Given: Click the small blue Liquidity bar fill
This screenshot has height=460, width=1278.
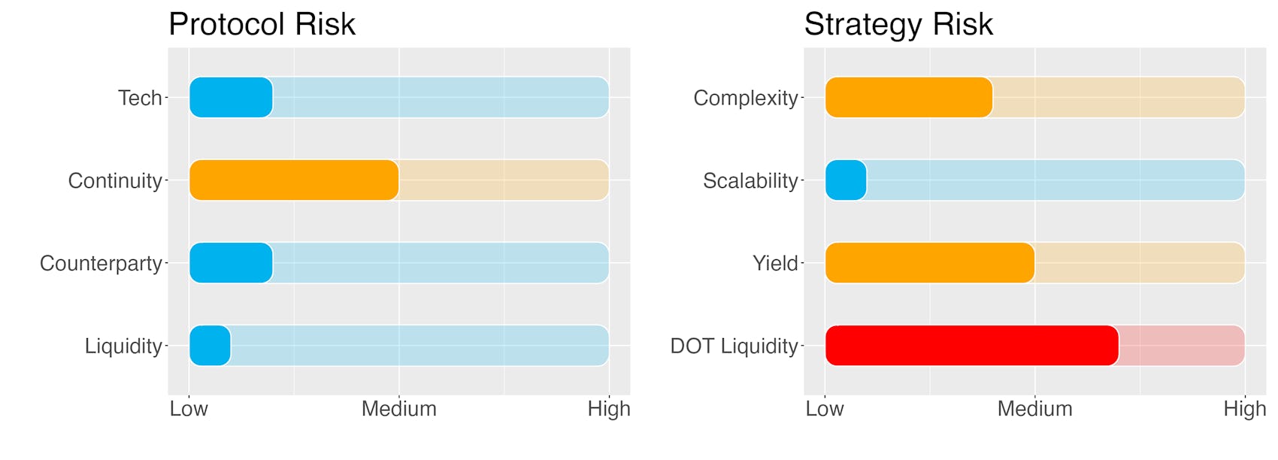Looking at the screenshot, I should pos(210,345).
